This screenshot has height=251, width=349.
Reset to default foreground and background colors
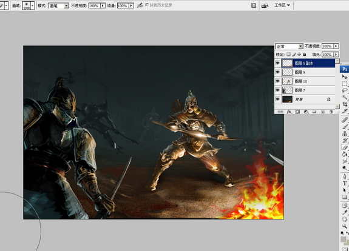[342, 233]
